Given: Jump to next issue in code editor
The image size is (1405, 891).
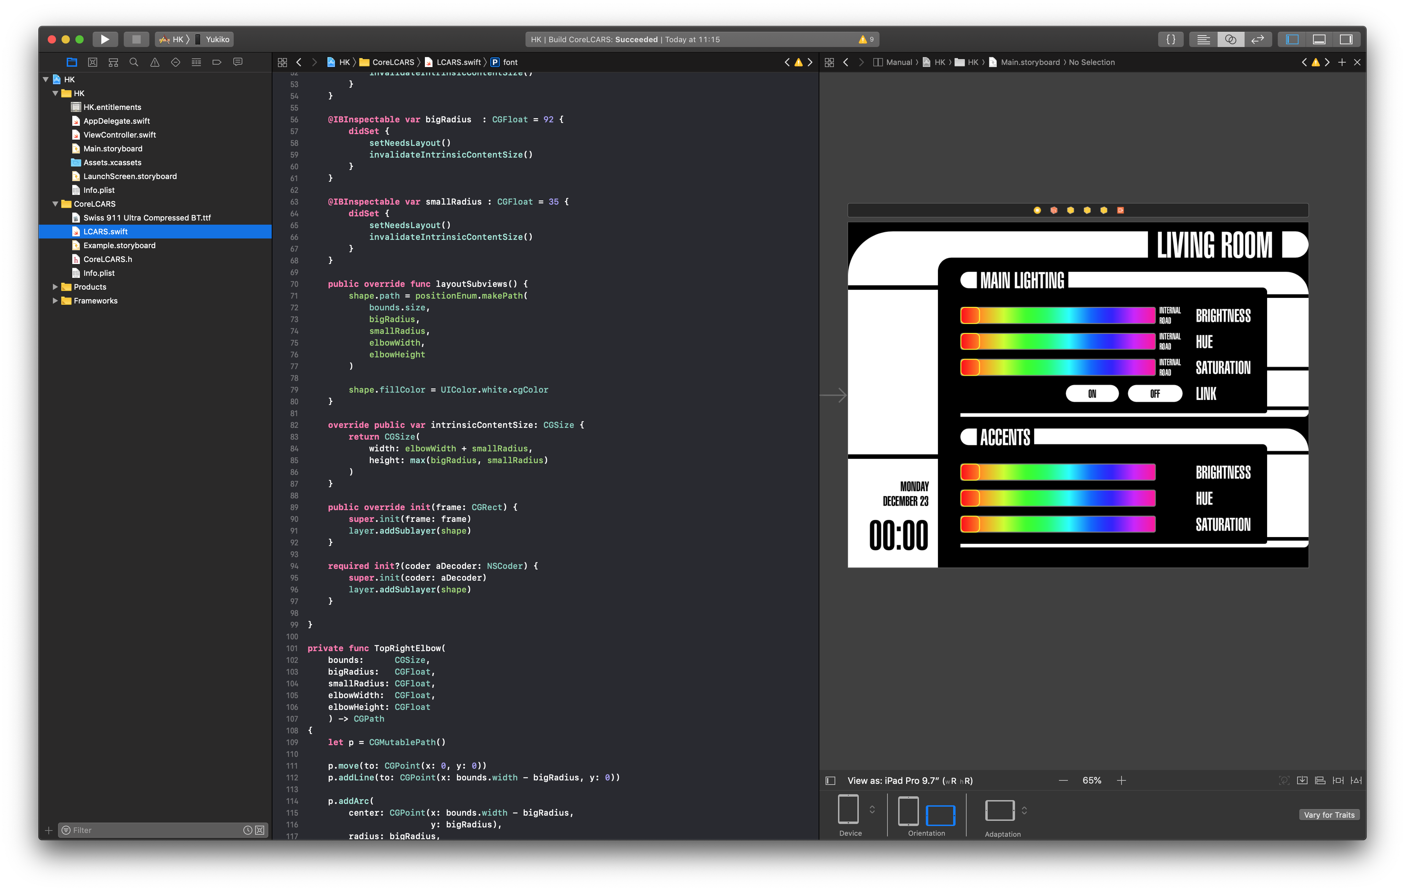Looking at the screenshot, I should coord(810,62).
